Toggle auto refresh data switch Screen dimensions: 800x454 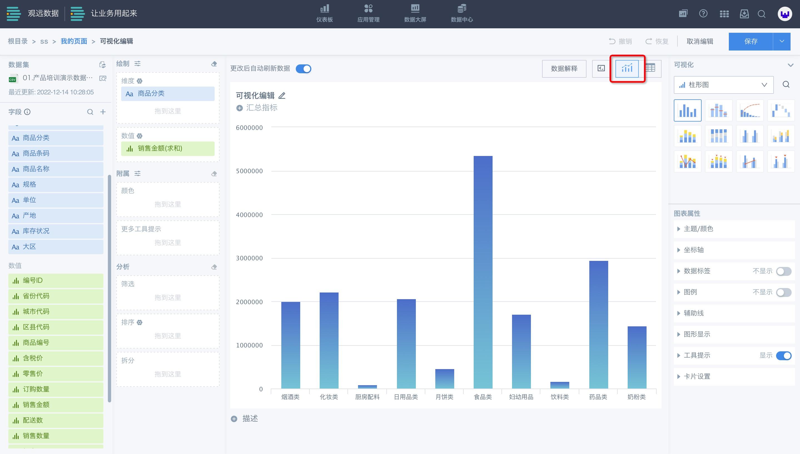304,69
